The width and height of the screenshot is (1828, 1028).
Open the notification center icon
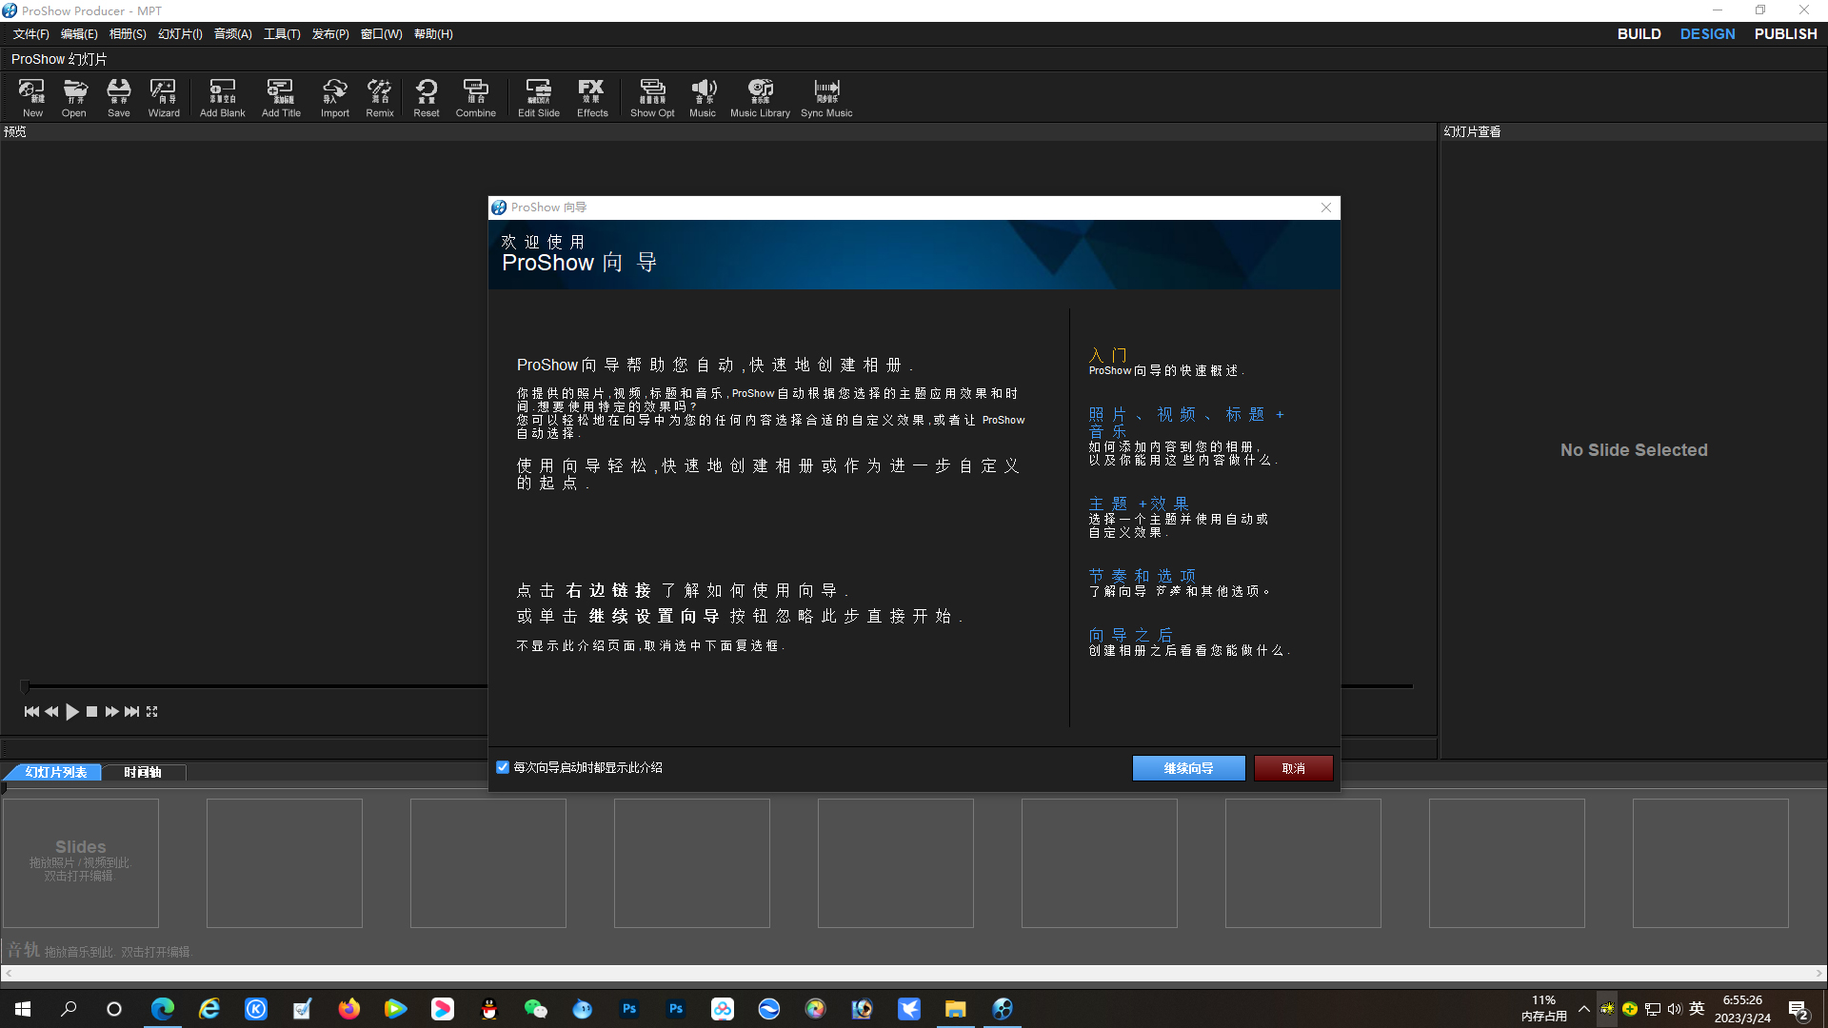1798,1010
